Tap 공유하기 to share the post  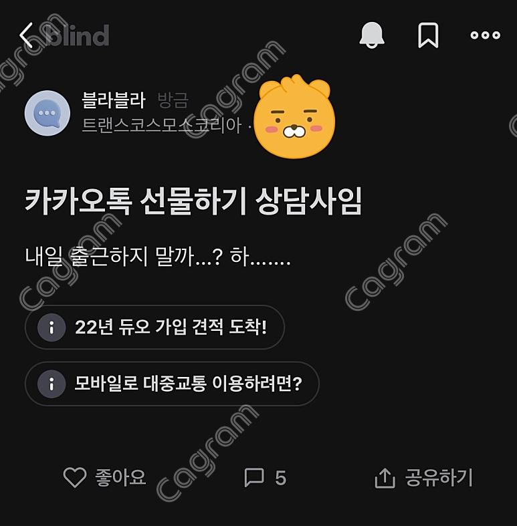click(x=439, y=477)
